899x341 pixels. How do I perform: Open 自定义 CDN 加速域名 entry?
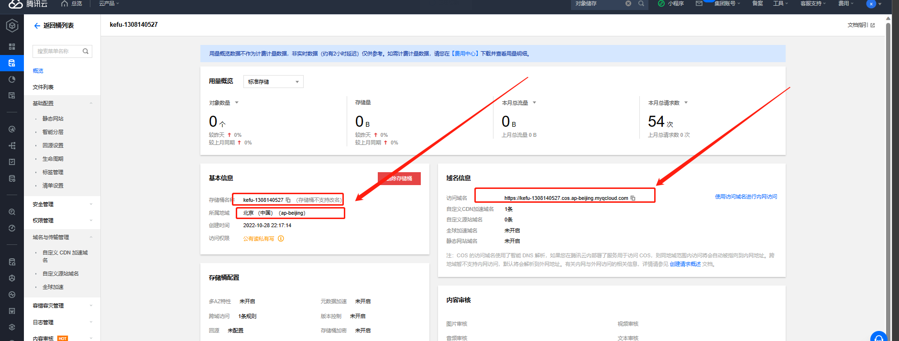tap(65, 256)
